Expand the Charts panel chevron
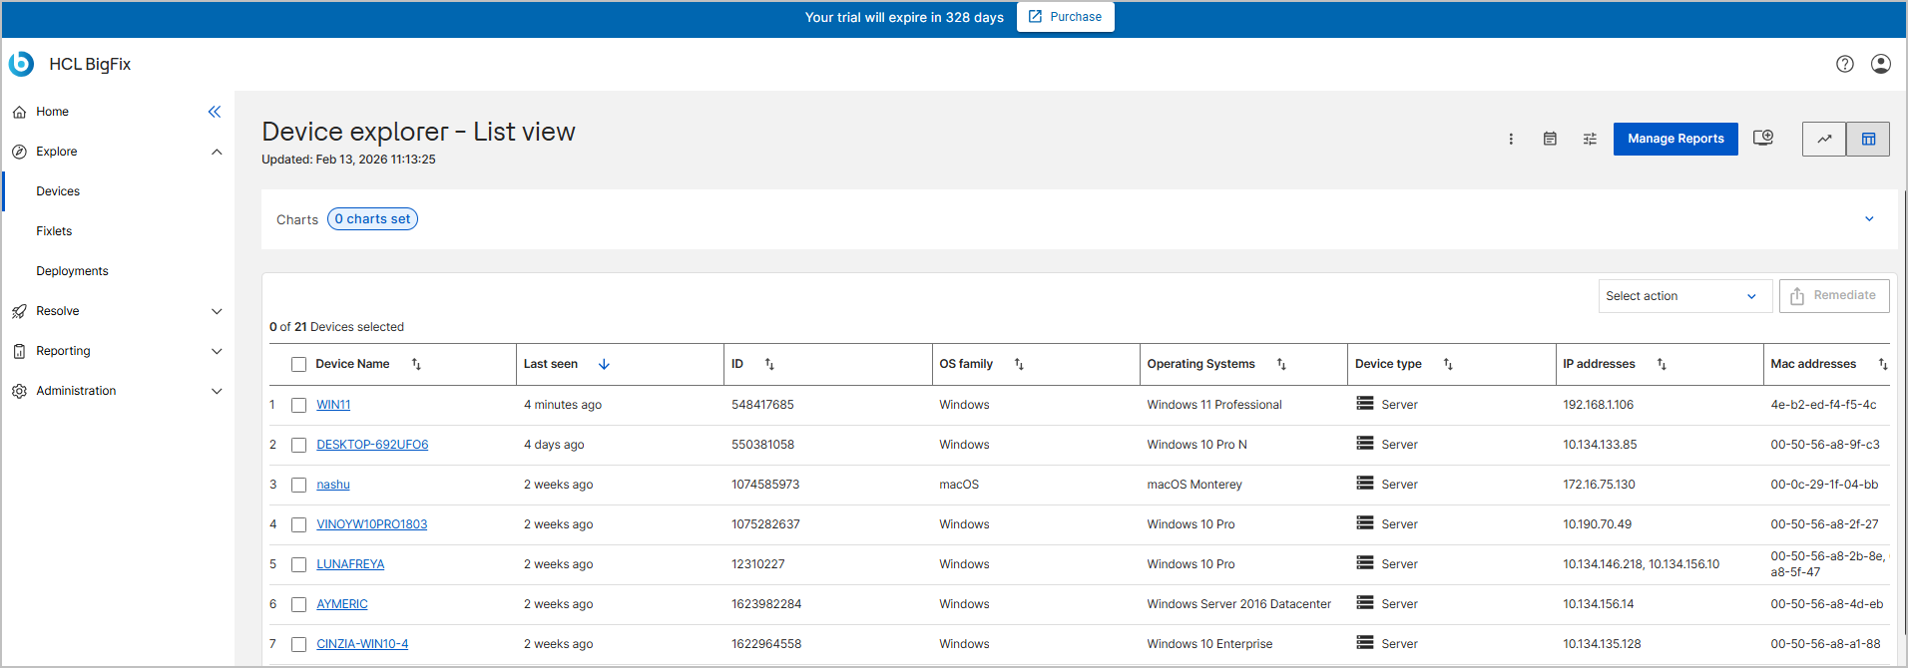The width and height of the screenshot is (1908, 668). coord(1869,219)
